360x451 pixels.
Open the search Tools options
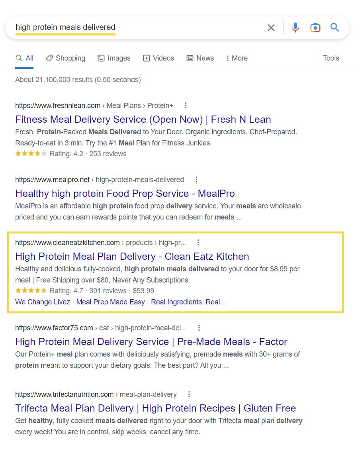pyautogui.click(x=331, y=58)
